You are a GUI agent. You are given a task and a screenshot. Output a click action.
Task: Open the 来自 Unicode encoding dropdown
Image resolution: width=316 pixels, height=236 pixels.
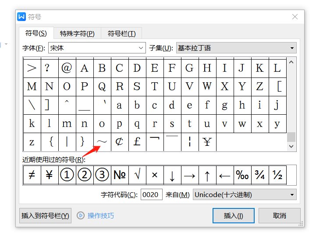245,194
